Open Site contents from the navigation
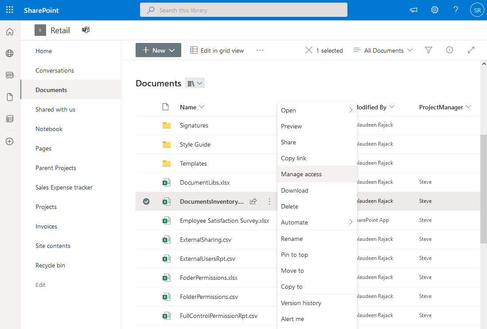The image size is (487, 329). pos(53,246)
